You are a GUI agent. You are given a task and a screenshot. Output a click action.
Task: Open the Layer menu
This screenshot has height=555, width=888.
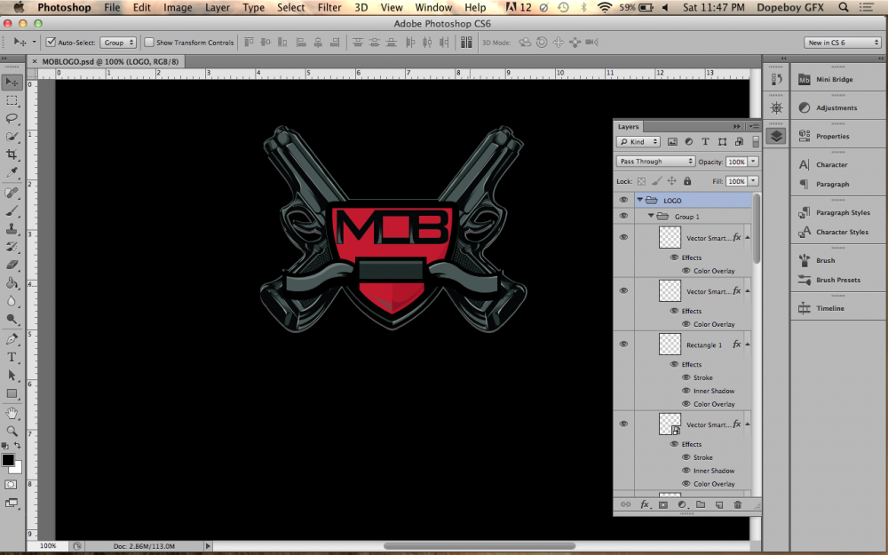tap(217, 7)
